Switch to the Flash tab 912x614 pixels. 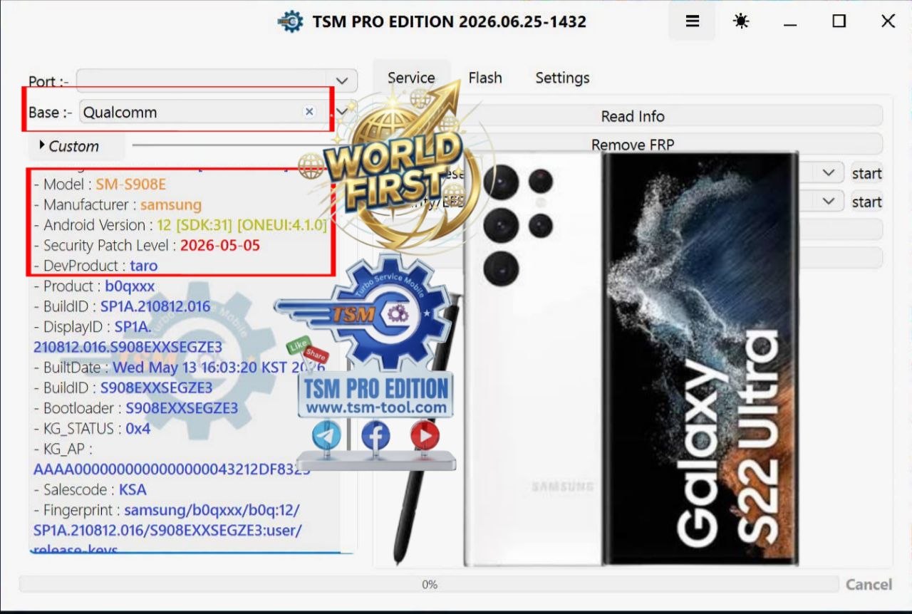click(485, 78)
